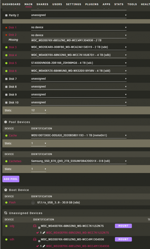Open the Disk 3 link
150x249 pixels.
(x=13, y=47)
